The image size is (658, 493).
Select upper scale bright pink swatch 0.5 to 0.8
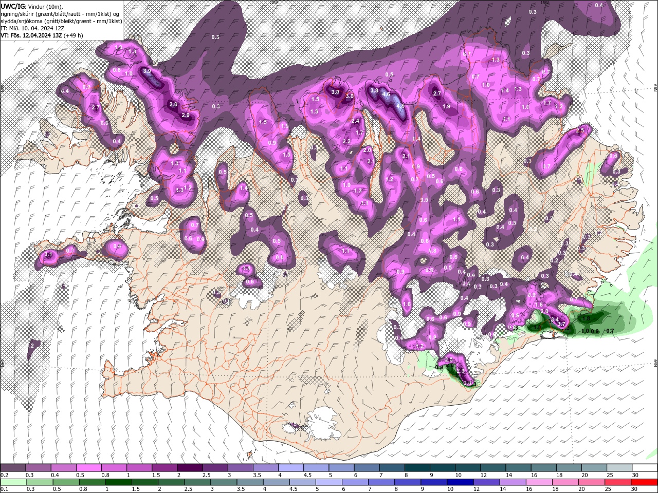[88, 468]
